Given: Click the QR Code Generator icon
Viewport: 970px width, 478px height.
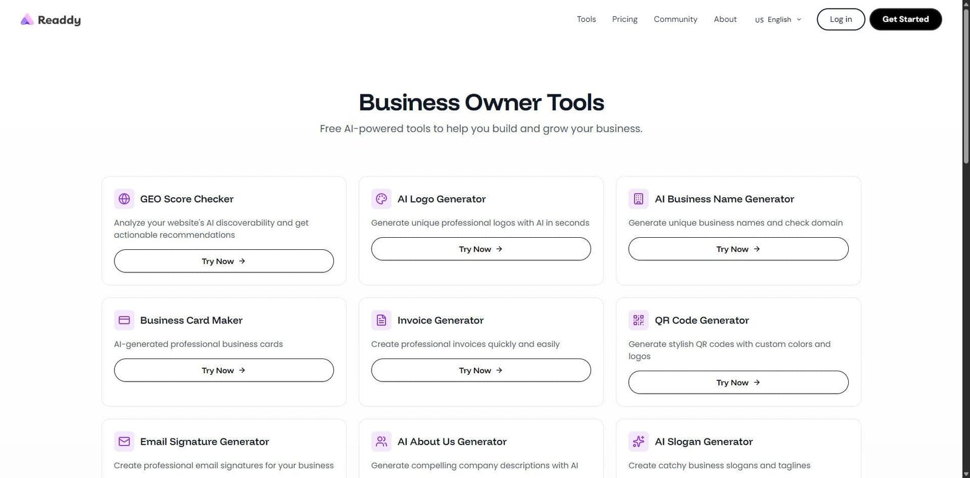Looking at the screenshot, I should click(638, 320).
